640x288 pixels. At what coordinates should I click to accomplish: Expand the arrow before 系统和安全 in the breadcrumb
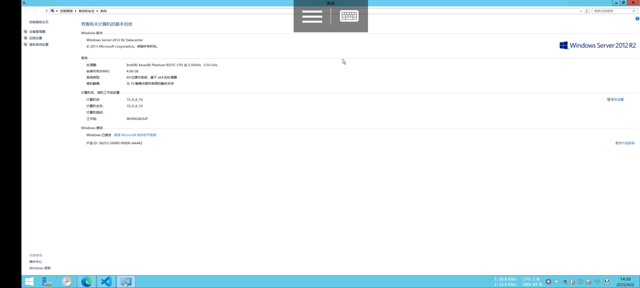pos(76,11)
